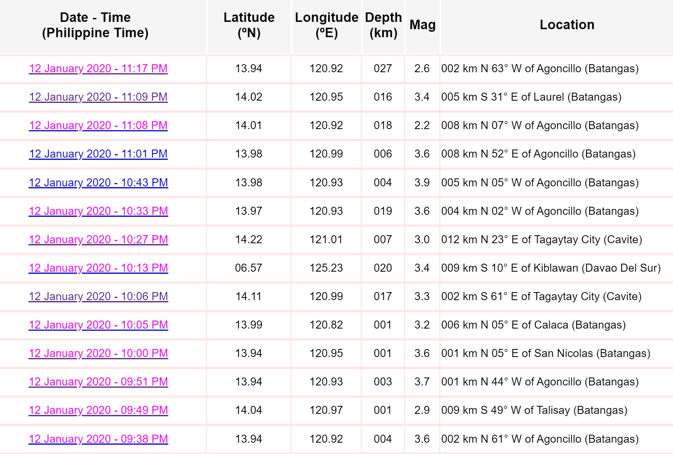Click the Depth (km) column header

click(383, 25)
